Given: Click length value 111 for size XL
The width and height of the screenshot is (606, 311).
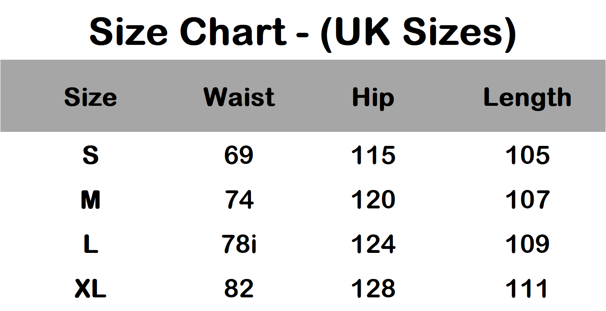Looking at the screenshot, I should (527, 288).
